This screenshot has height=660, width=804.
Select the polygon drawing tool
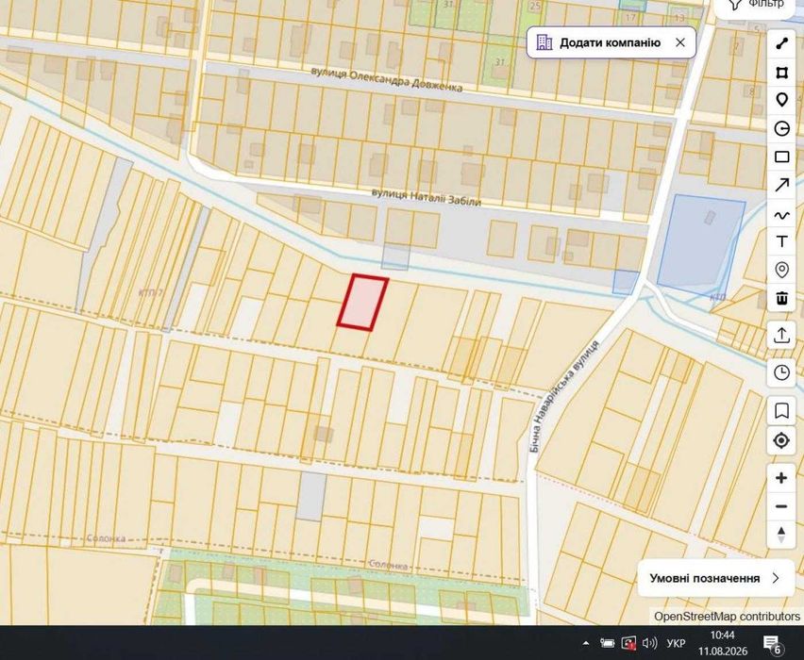[x=781, y=73]
